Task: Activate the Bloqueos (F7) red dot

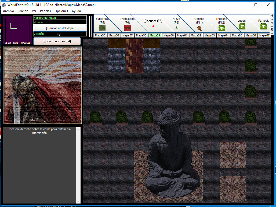Action: pos(153,26)
